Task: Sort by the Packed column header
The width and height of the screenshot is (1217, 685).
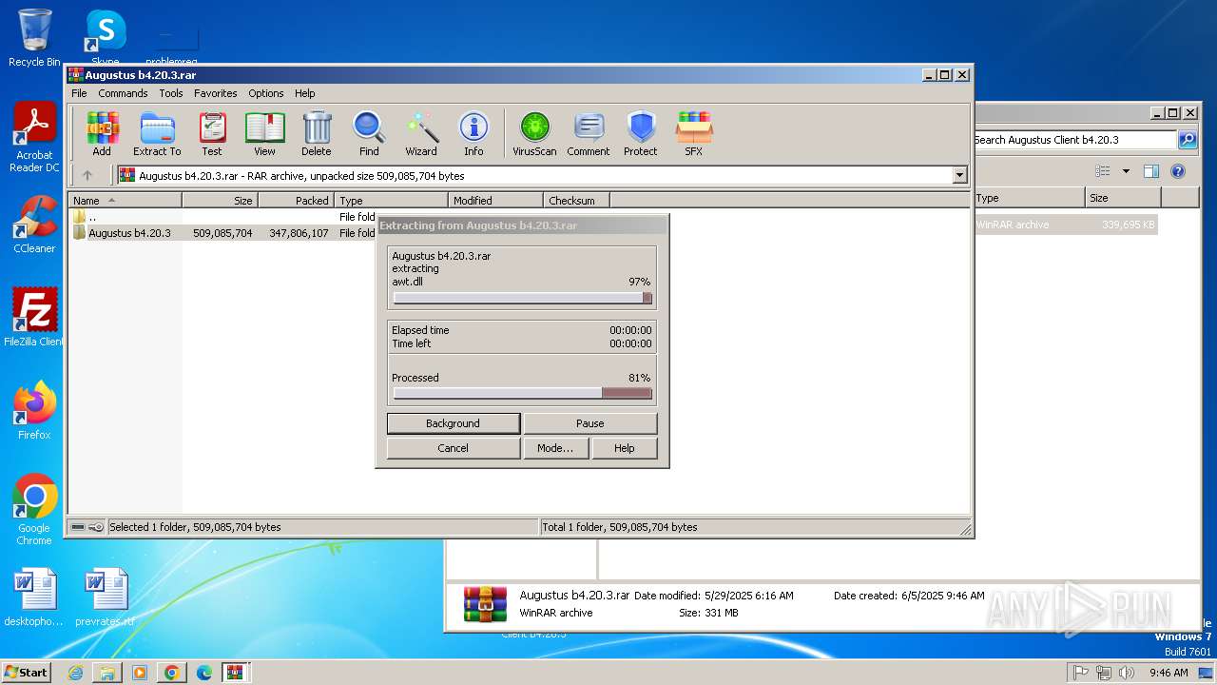Action: point(296,201)
